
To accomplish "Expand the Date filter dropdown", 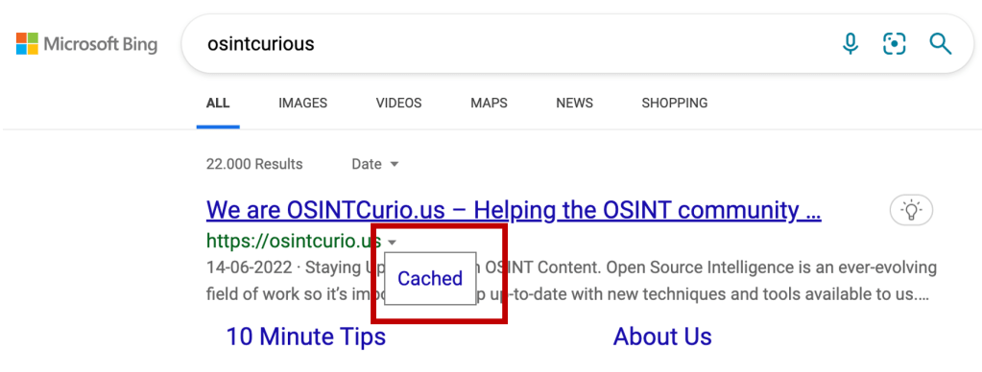I will 375,165.
